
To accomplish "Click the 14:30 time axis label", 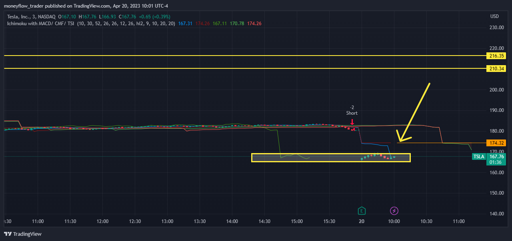I will (x=264, y=221).
